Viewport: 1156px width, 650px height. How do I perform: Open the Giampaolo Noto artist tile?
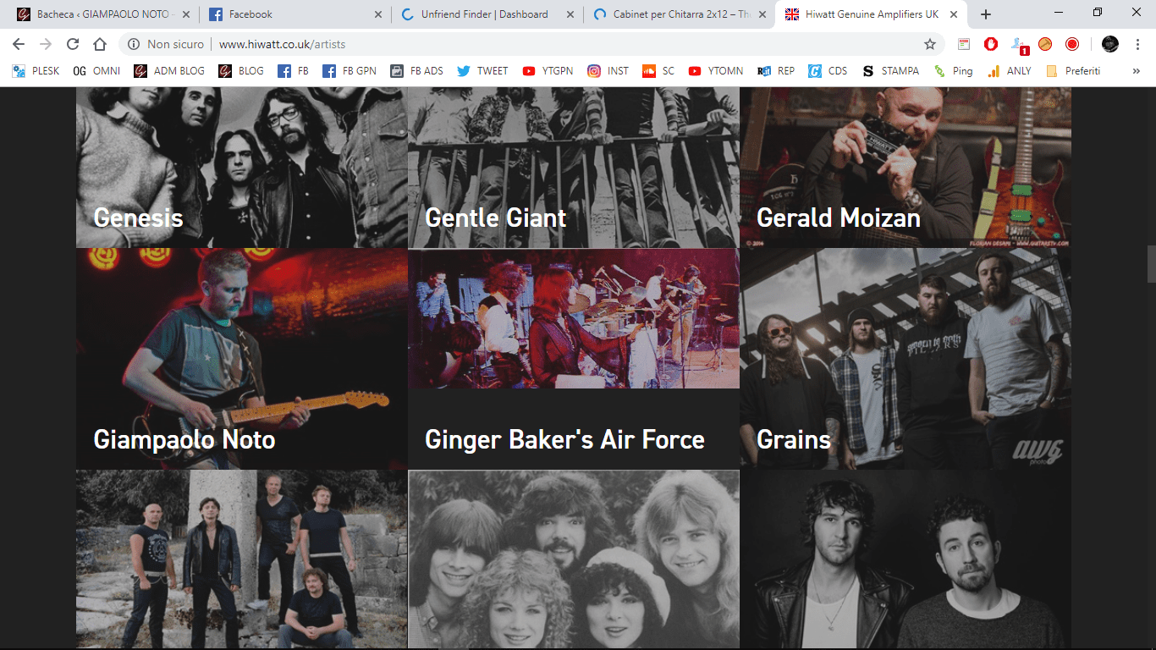pyautogui.click(x=241, y=358)
